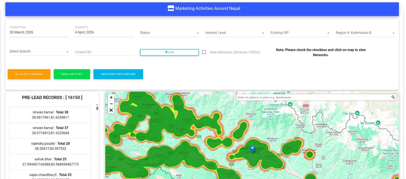Open the Existing ISP dropdown
406x179 pixels.
click(300, 33)
